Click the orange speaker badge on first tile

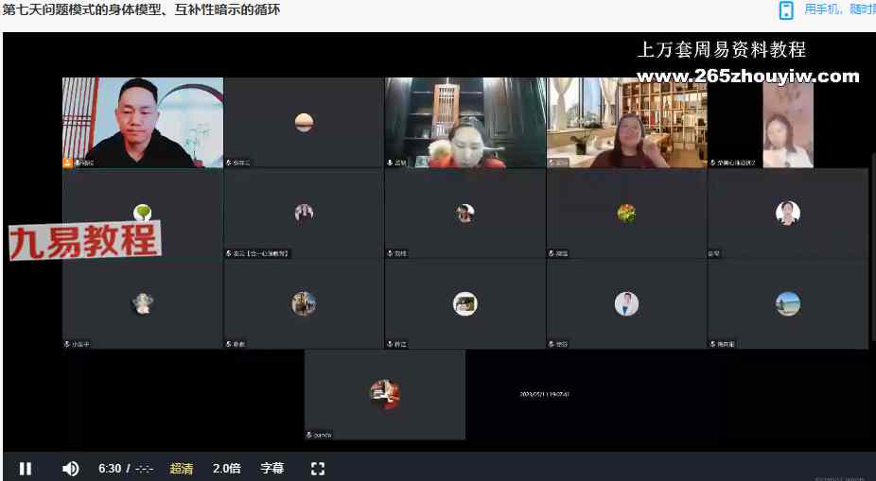(x=68, y=163)
